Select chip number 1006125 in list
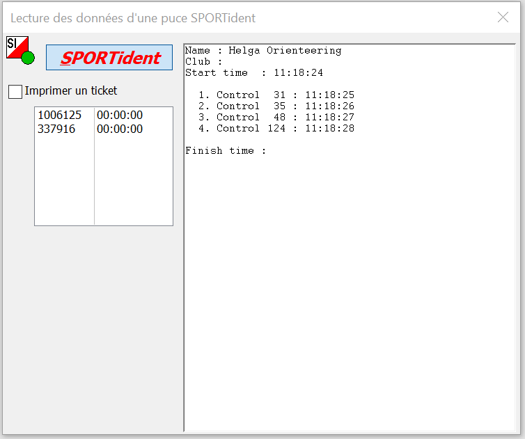Screen dimensions: 525x439 (60, 115)
